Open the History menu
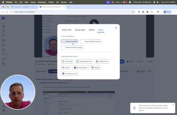 point(33,2)
